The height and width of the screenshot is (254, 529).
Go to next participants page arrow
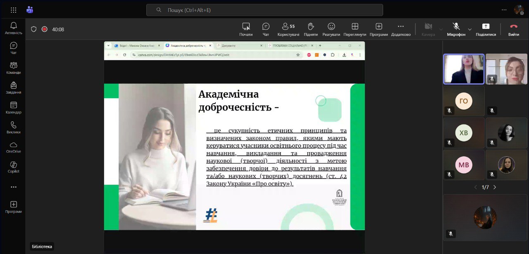point(495,187)
